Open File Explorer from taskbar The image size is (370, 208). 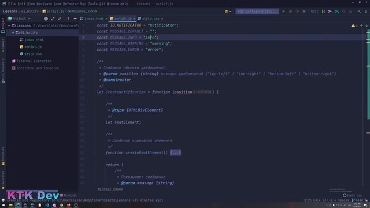click(x=10, y=205)
